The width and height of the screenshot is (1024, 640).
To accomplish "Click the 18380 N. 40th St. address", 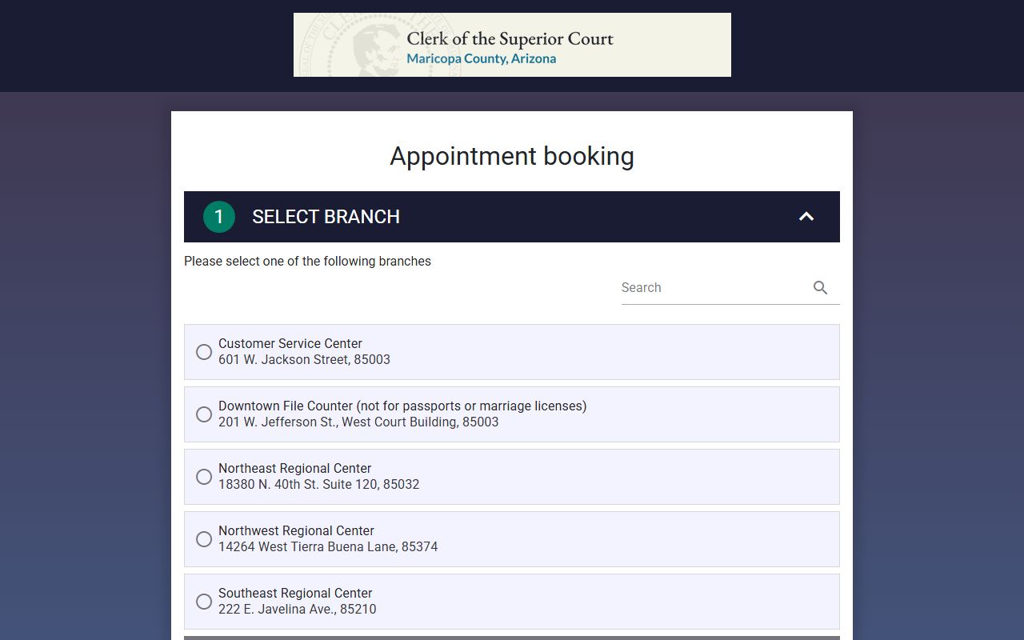I will click(318, 485).
